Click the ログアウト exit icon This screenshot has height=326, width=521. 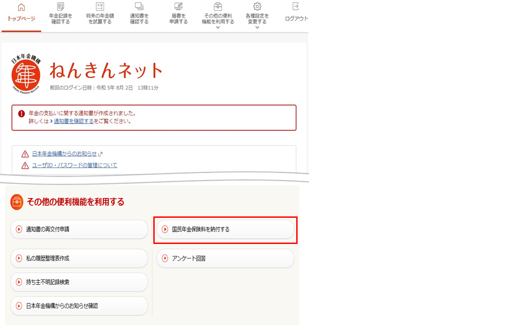click(x=296, y=7)
